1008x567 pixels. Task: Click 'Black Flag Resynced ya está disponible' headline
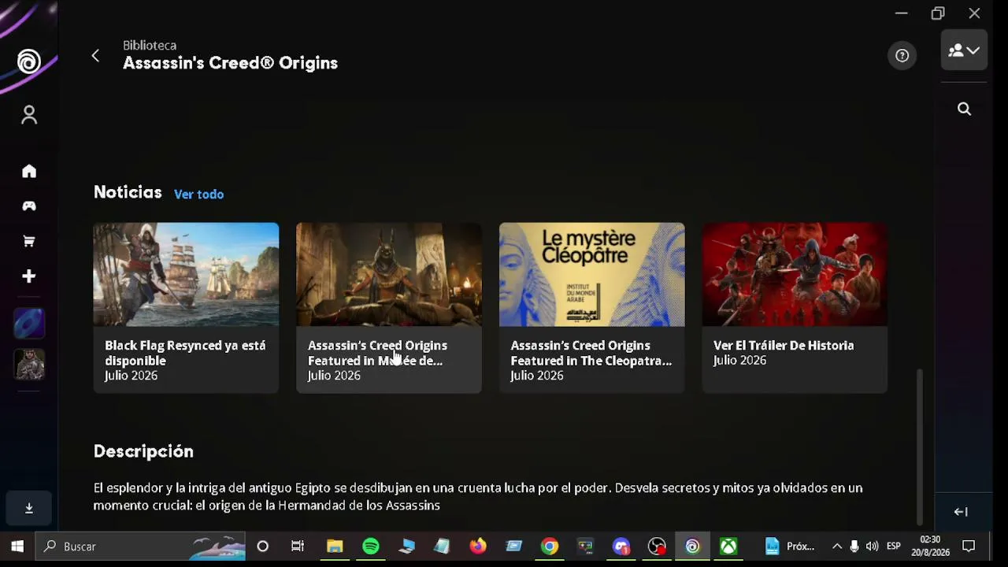pyautogui.click(x=185, y=353)
